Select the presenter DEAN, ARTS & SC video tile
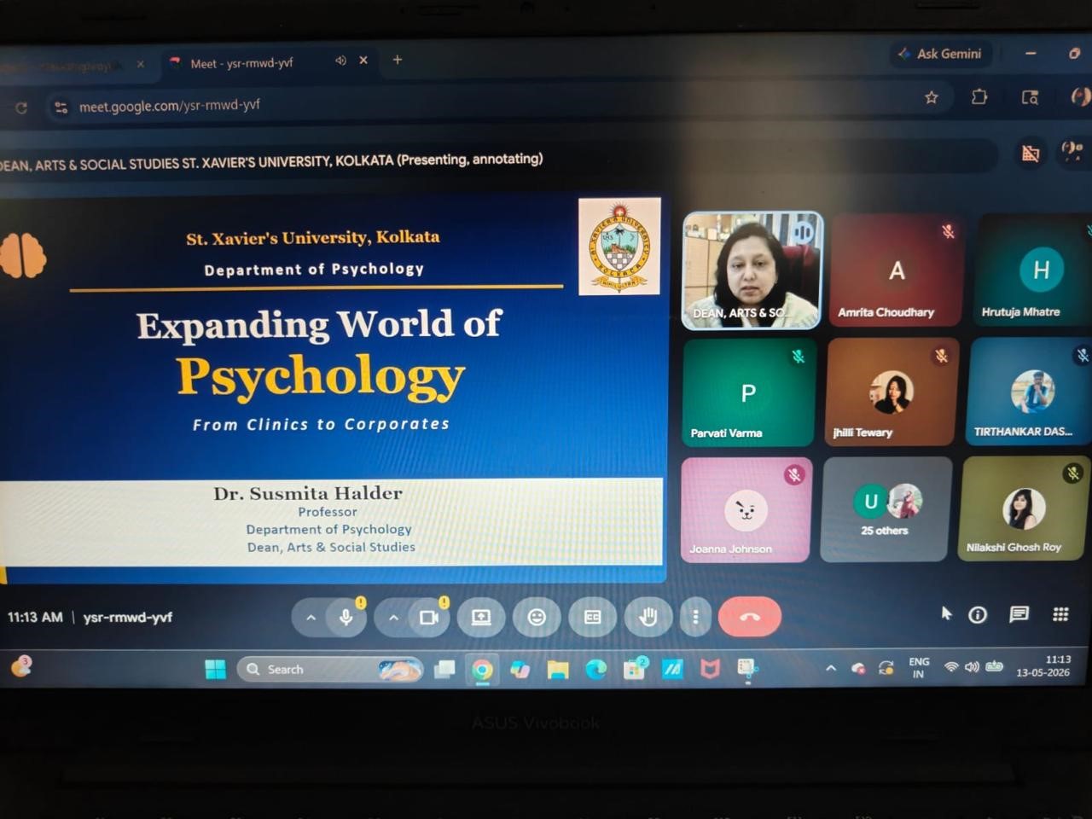This screenshot has width=1092, height=819. pos(752,270)
